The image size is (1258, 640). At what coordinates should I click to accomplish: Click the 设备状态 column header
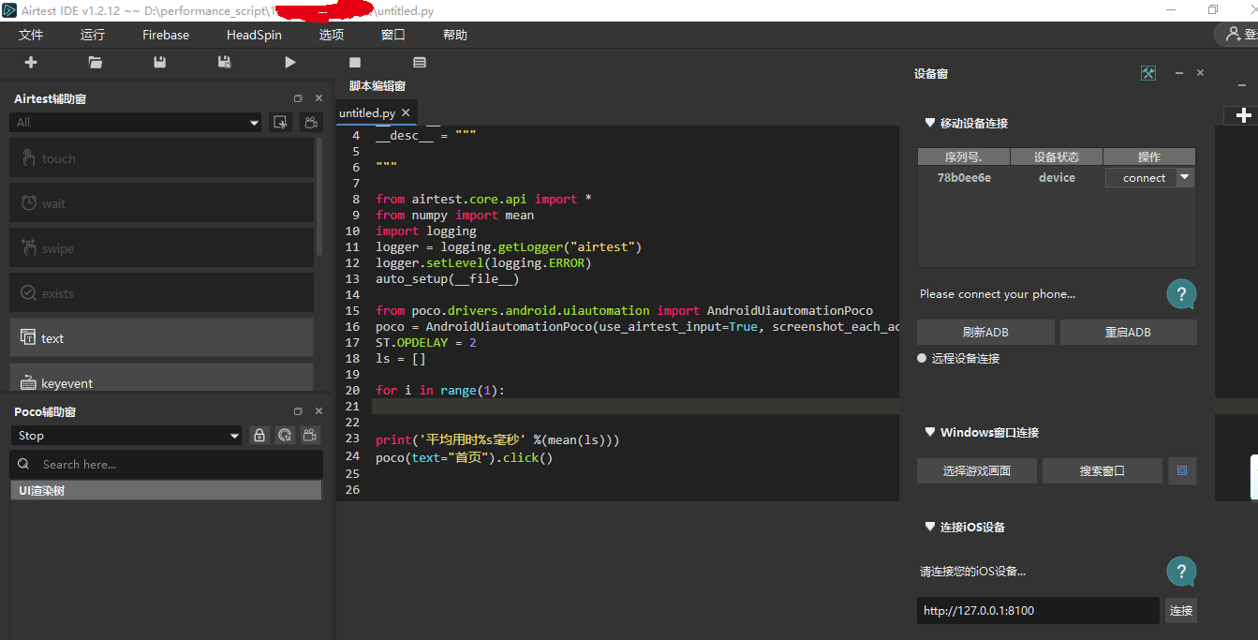[1057, 156]
